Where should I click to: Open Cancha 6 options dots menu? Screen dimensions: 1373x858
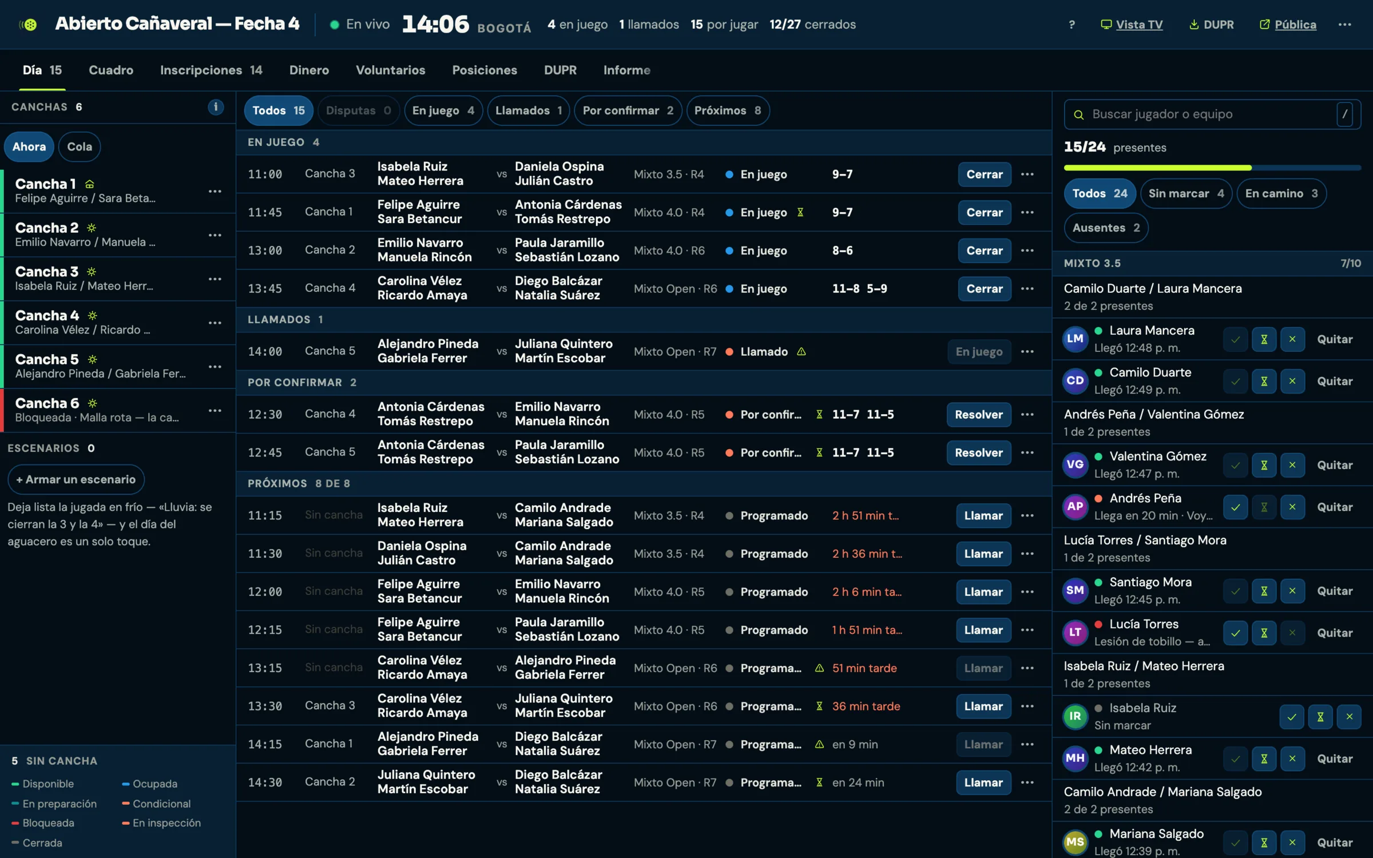(x=215, y=411)
